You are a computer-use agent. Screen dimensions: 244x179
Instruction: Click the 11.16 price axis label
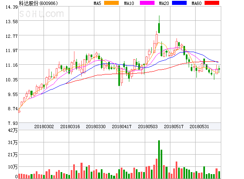[x=12, y=65]
